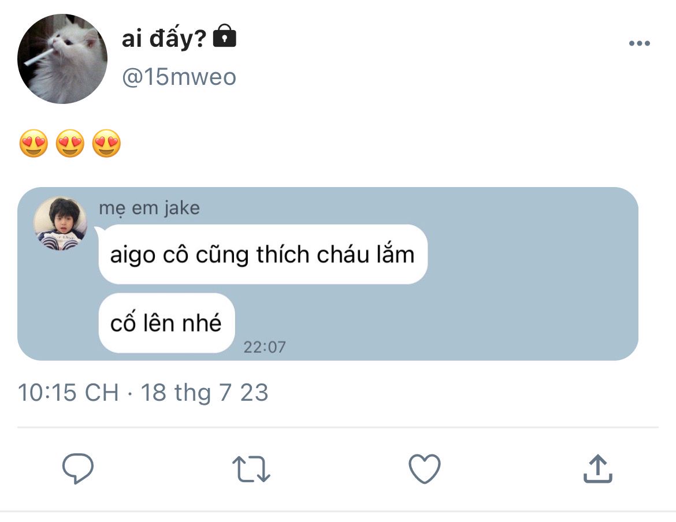Click the 22:07 message time
Image resolution: width=676 pixels, height=522 pixels.
(265, 347)
